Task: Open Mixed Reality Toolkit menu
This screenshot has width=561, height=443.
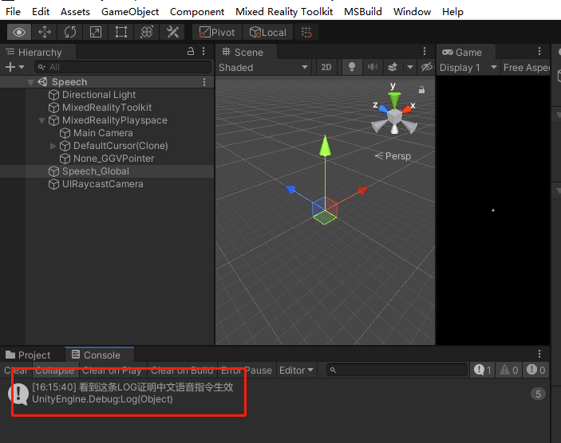Action: [284, 12]
